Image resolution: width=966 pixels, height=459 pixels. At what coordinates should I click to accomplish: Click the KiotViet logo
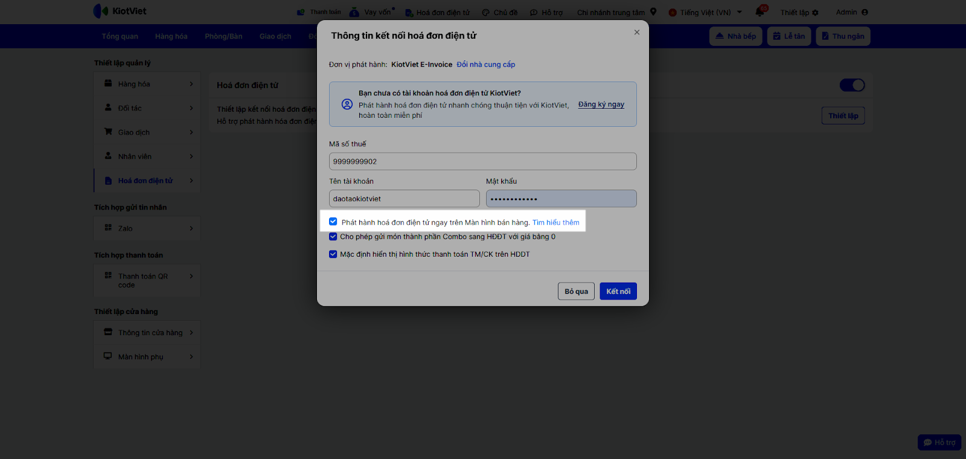pyautogui.click(x=120, y=11)
